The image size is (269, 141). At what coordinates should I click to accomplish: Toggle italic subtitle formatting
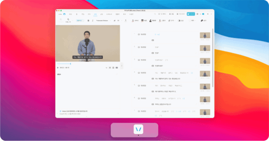coord(93,21)
